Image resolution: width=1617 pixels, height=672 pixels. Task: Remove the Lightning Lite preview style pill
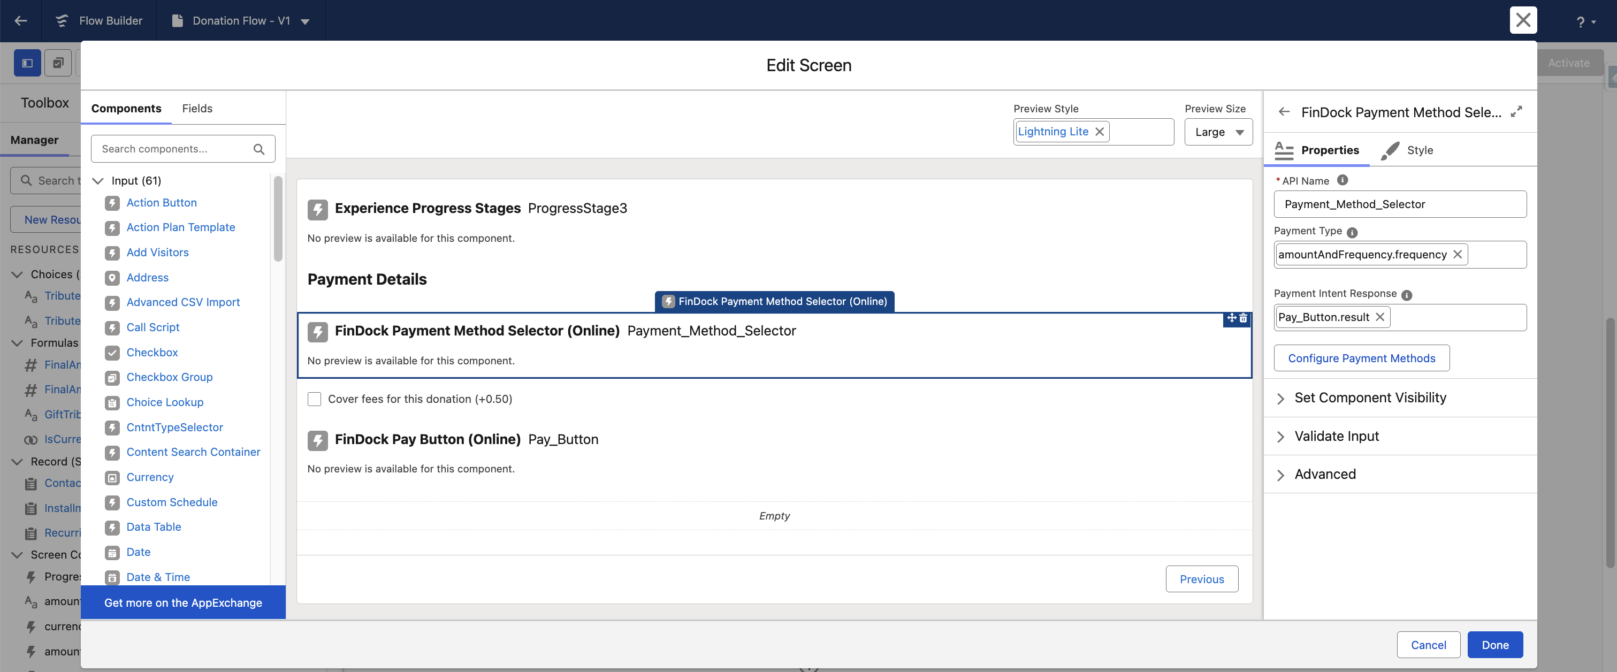point(1099,132)
